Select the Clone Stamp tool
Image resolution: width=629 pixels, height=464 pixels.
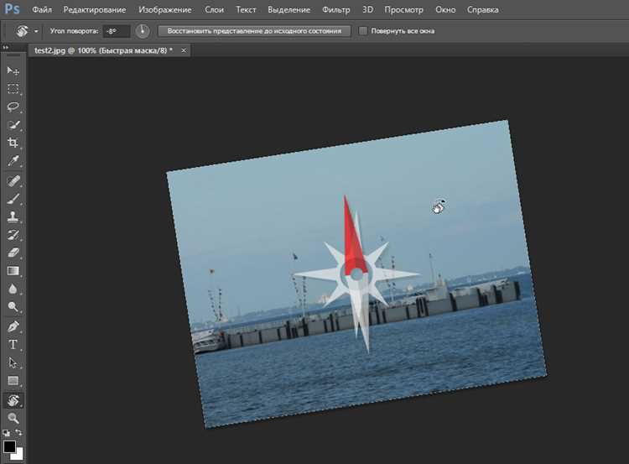[x=13, y=216]
